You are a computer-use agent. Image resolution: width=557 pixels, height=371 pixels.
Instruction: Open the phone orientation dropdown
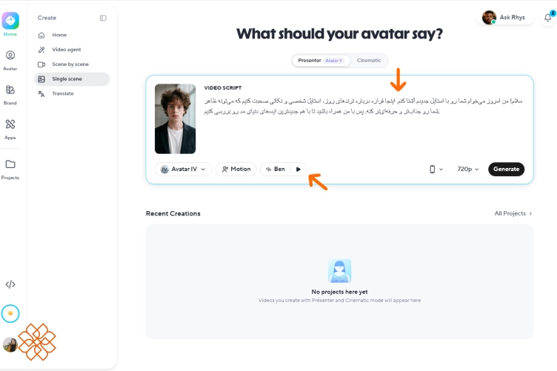coord(436,170)
